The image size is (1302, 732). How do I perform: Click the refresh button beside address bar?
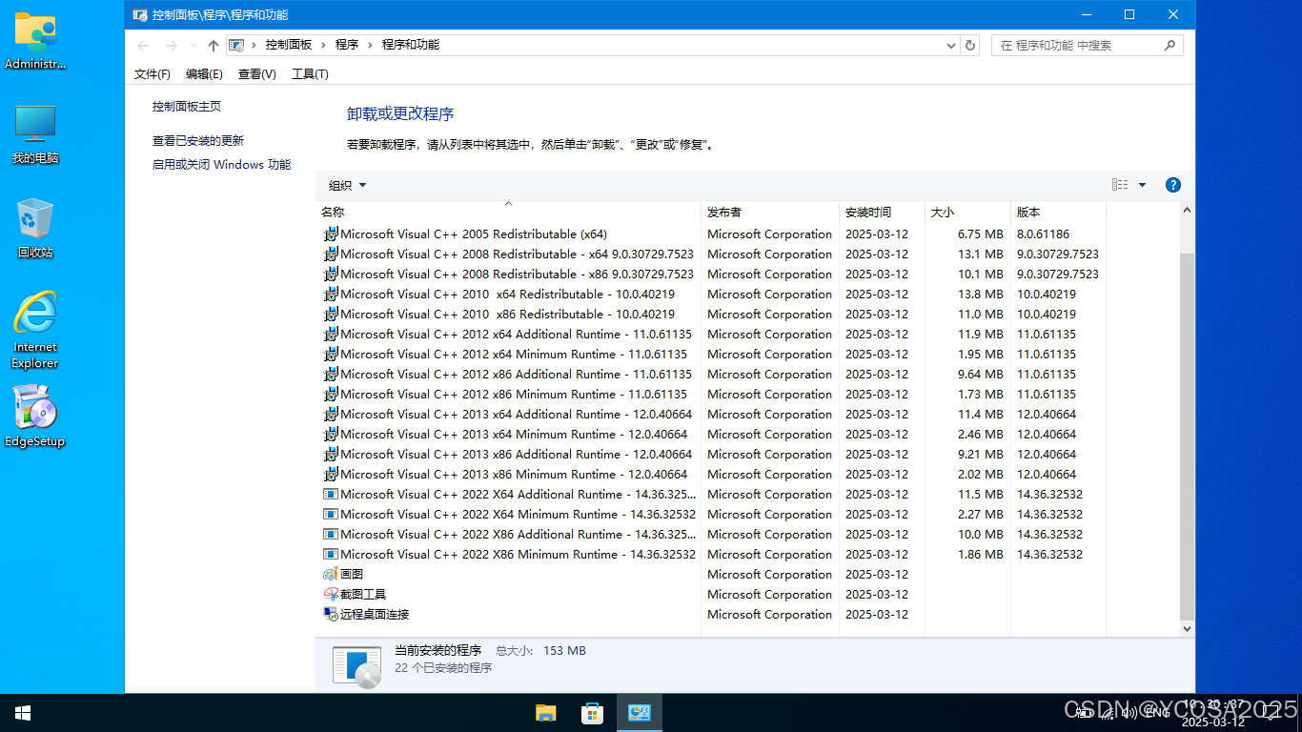970,45
